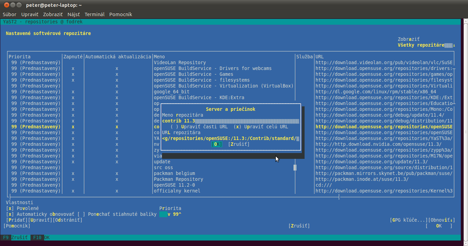
Task: Toggle the 'Automaticky obnovovať' checkbox
Action: (x=40, y=214)
